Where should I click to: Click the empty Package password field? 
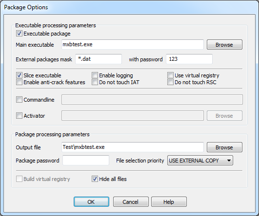(86, 161)
